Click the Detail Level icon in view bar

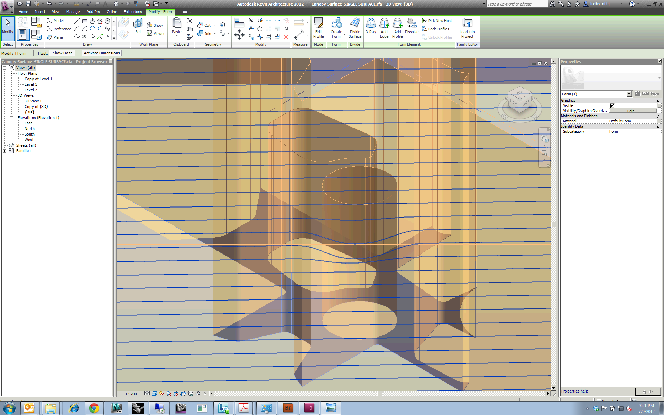[147, 394]
